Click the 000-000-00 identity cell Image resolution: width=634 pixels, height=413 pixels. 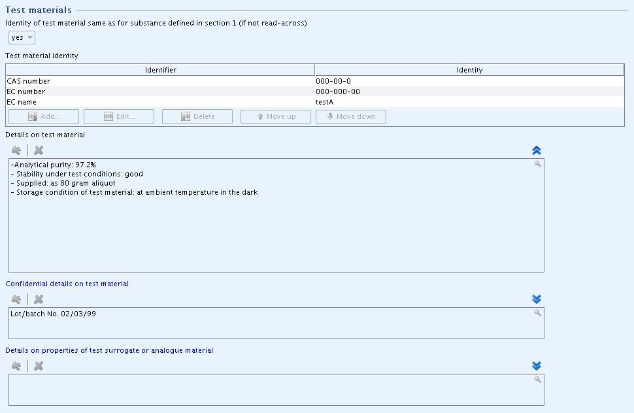469,91
